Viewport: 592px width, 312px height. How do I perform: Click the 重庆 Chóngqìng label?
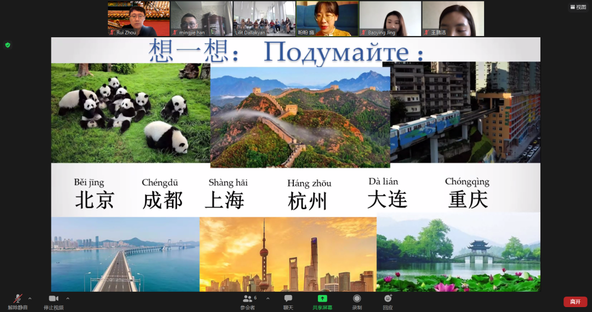468,193
